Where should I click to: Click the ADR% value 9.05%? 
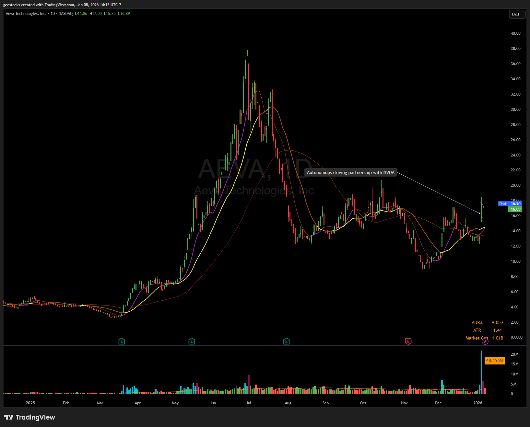[x=498, y=322]
